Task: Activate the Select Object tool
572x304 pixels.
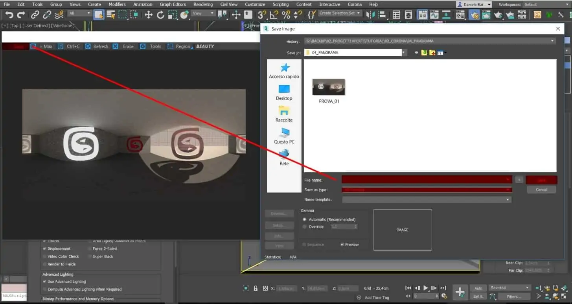Action: 99,15
